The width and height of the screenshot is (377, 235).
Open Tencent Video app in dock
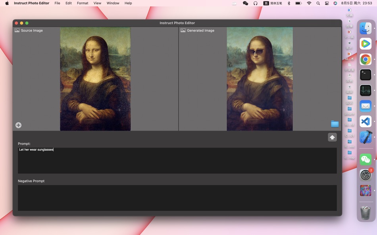pyautogui.click(x=365, y=44)
